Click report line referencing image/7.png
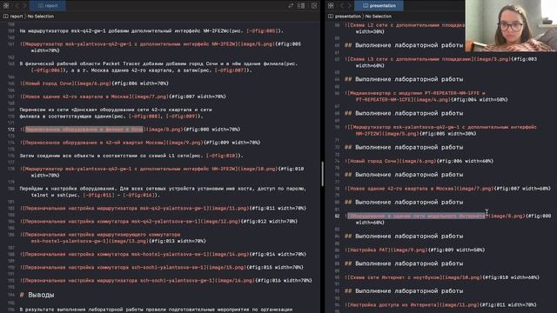 [123, 97]
